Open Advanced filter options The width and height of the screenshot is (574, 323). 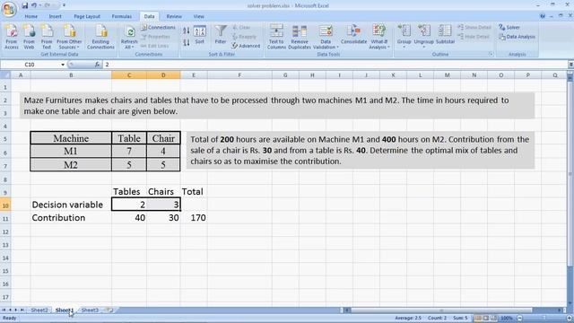click(x=246, y=46)
